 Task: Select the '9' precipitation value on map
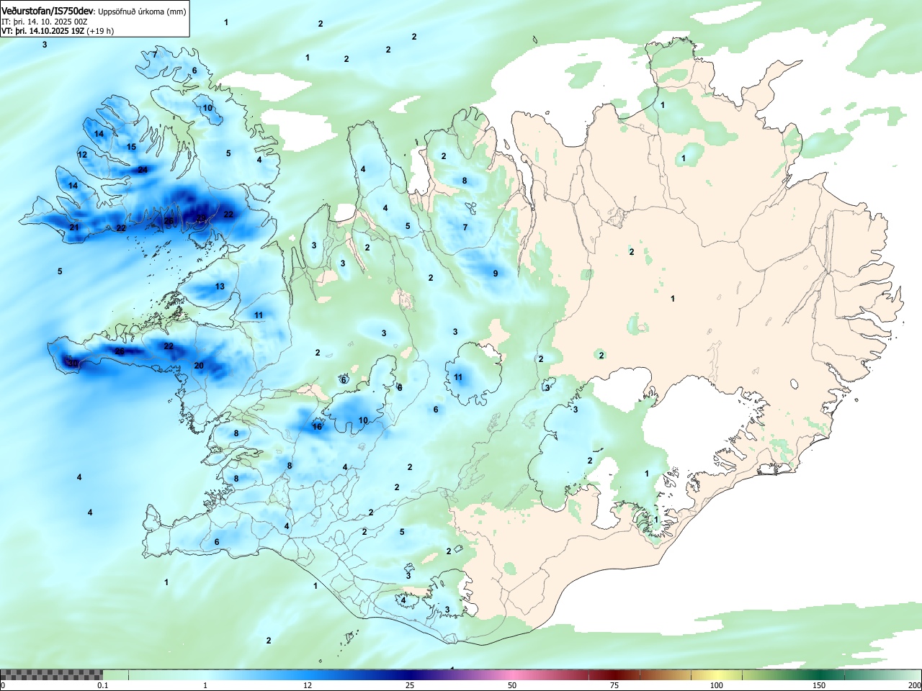point(496,274)
